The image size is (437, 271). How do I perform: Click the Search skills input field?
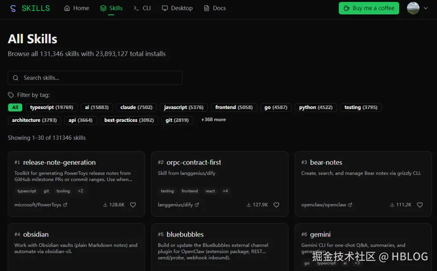(95, 78)
